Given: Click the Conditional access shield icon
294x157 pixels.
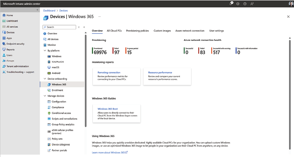Looking at the screenshot, I should [x=49, y=113].
